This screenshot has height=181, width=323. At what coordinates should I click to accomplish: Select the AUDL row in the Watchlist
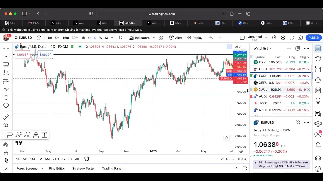point(281,96)
